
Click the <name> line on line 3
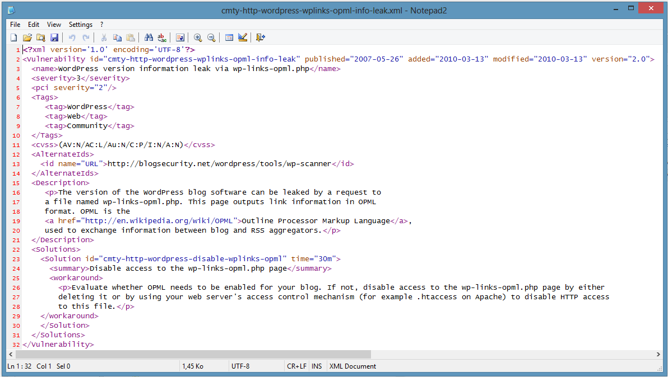point(186,68)
